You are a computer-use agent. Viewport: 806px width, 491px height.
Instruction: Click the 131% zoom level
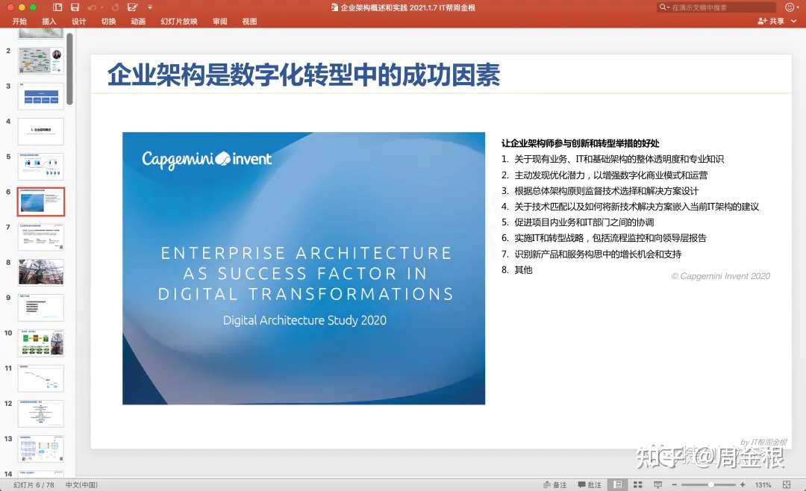[x=763, y=485]
